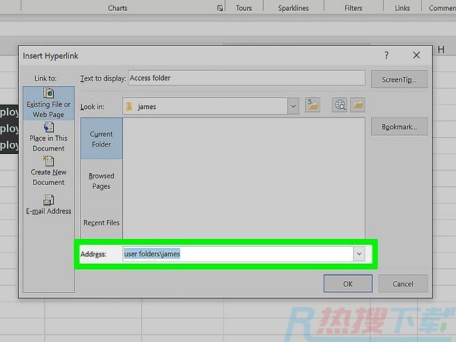Open Browse for File folder icon
This screenshot has height=342, width=456.
[358, 105]
